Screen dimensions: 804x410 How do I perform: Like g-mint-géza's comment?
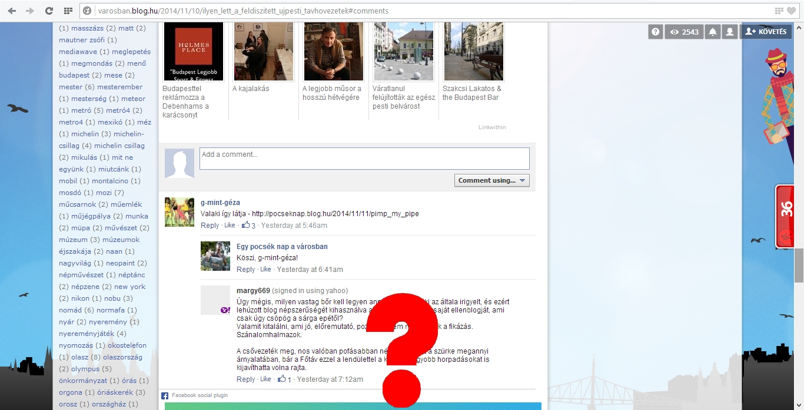230,226
